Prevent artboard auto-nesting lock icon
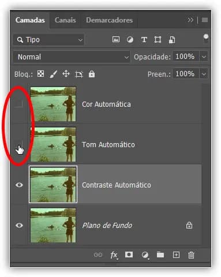The image size is (221, 277). [79, 74]
